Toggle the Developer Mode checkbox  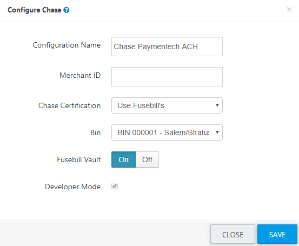[115, 186]
